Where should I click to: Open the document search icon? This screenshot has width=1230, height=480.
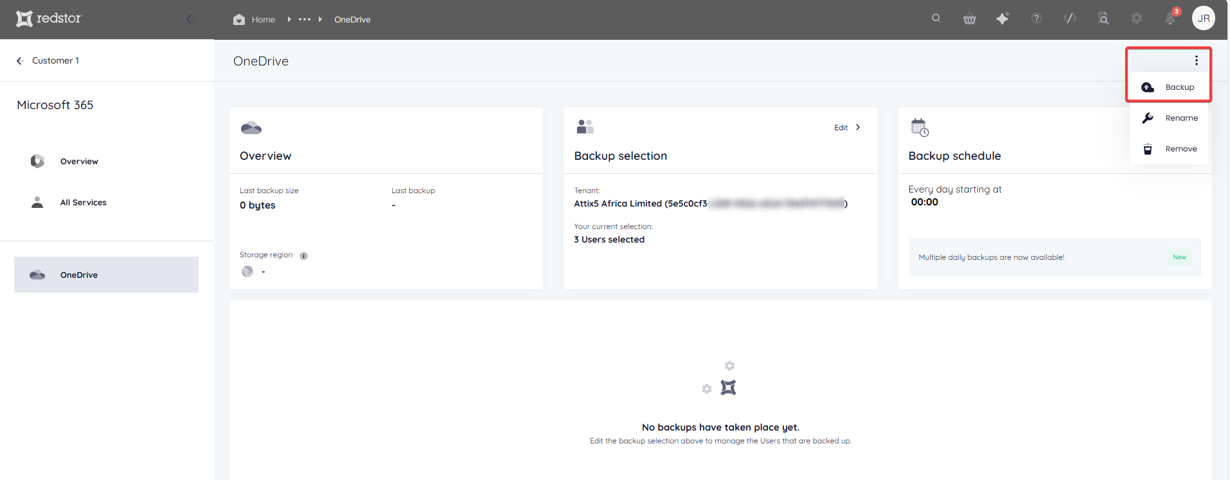1103,19
